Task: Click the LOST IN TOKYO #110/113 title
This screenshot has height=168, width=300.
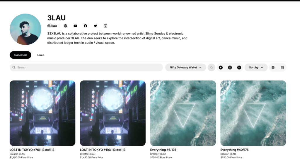Action: [x=103, y=150]
